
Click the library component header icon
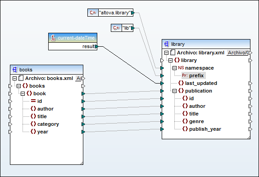coord(166,44)
